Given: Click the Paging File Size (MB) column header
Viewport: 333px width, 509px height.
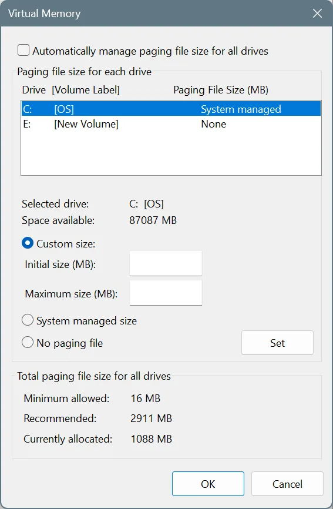Looking at the screenshot, I should pyautogui.click(x=221, y=90).
